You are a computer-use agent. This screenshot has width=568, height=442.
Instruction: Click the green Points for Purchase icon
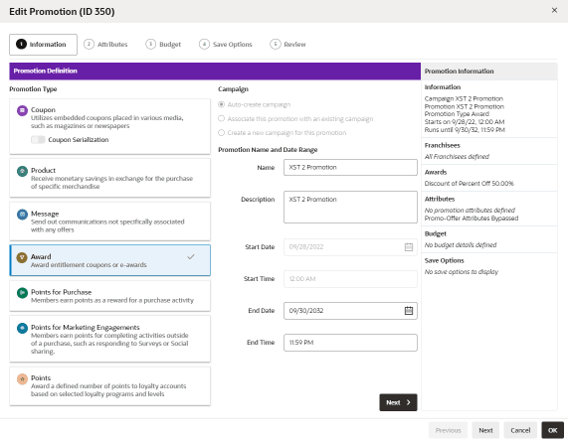tap(22, 293)
